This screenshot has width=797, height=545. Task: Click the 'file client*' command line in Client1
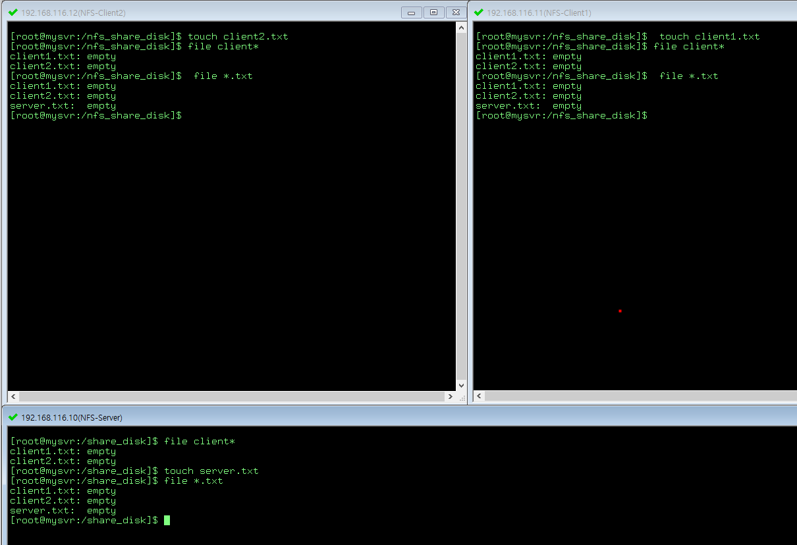(600, 46)
